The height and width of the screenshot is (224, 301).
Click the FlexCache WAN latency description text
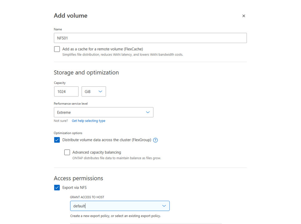click(x=122, y=55)
